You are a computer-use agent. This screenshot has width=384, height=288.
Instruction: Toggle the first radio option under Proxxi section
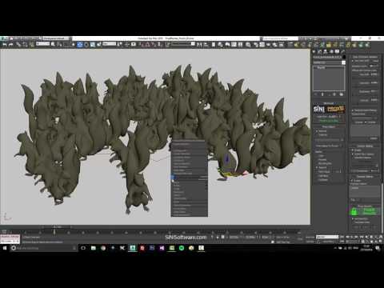click(x=317, y=131)
